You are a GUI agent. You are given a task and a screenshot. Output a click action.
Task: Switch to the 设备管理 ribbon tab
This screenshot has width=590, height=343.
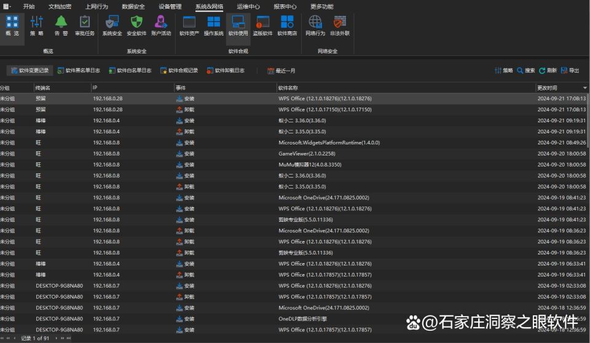[170, 6]
